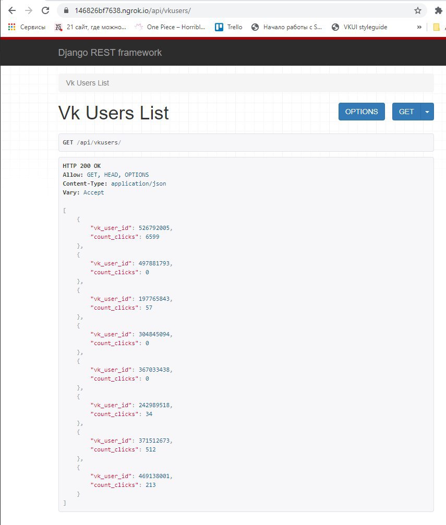Click the count_clicks value 512
The image size is (446, 525).
click(x=150, y=450)
